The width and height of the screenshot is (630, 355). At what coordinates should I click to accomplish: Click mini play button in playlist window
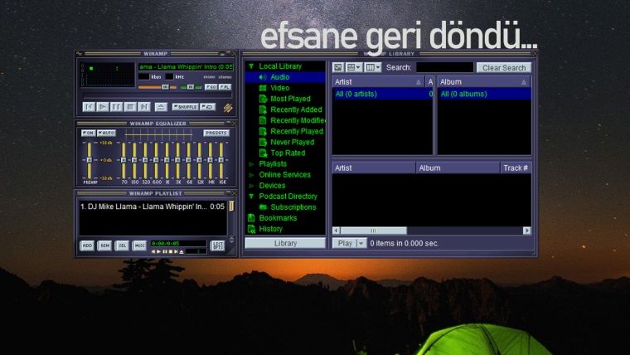coord(158,251)
